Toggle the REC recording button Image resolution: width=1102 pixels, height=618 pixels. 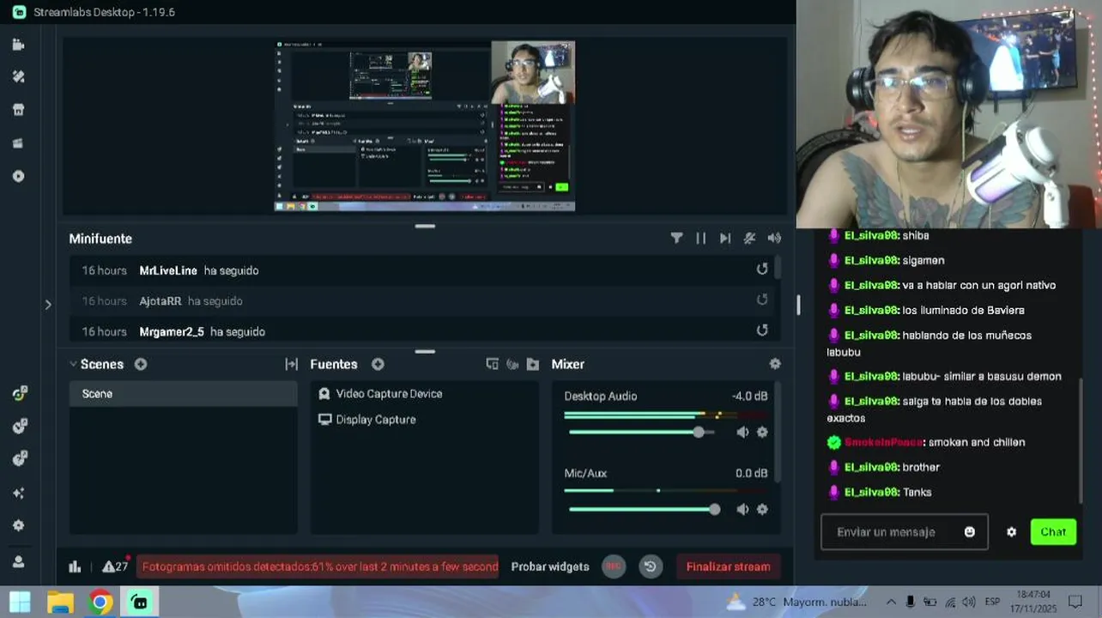click(613, 566)
